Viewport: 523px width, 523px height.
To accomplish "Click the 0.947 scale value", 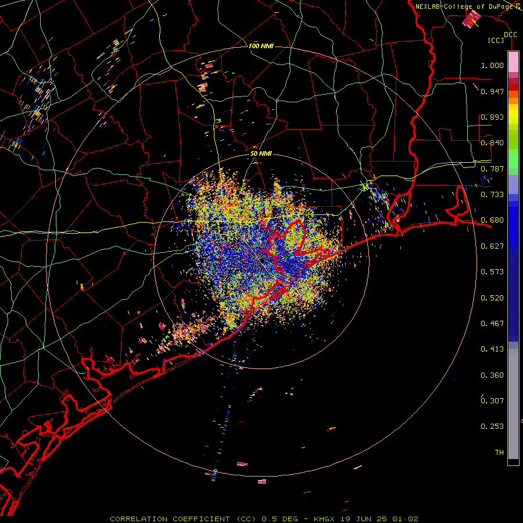I will (x=492, y=91).
